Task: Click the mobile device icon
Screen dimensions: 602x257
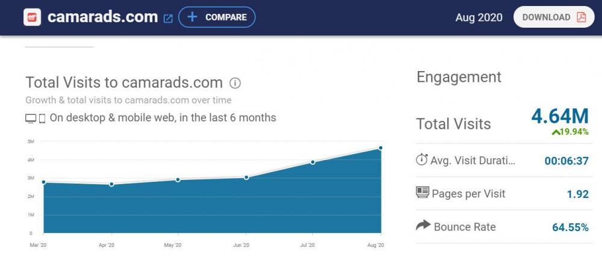Action: [x=42, y=119]
